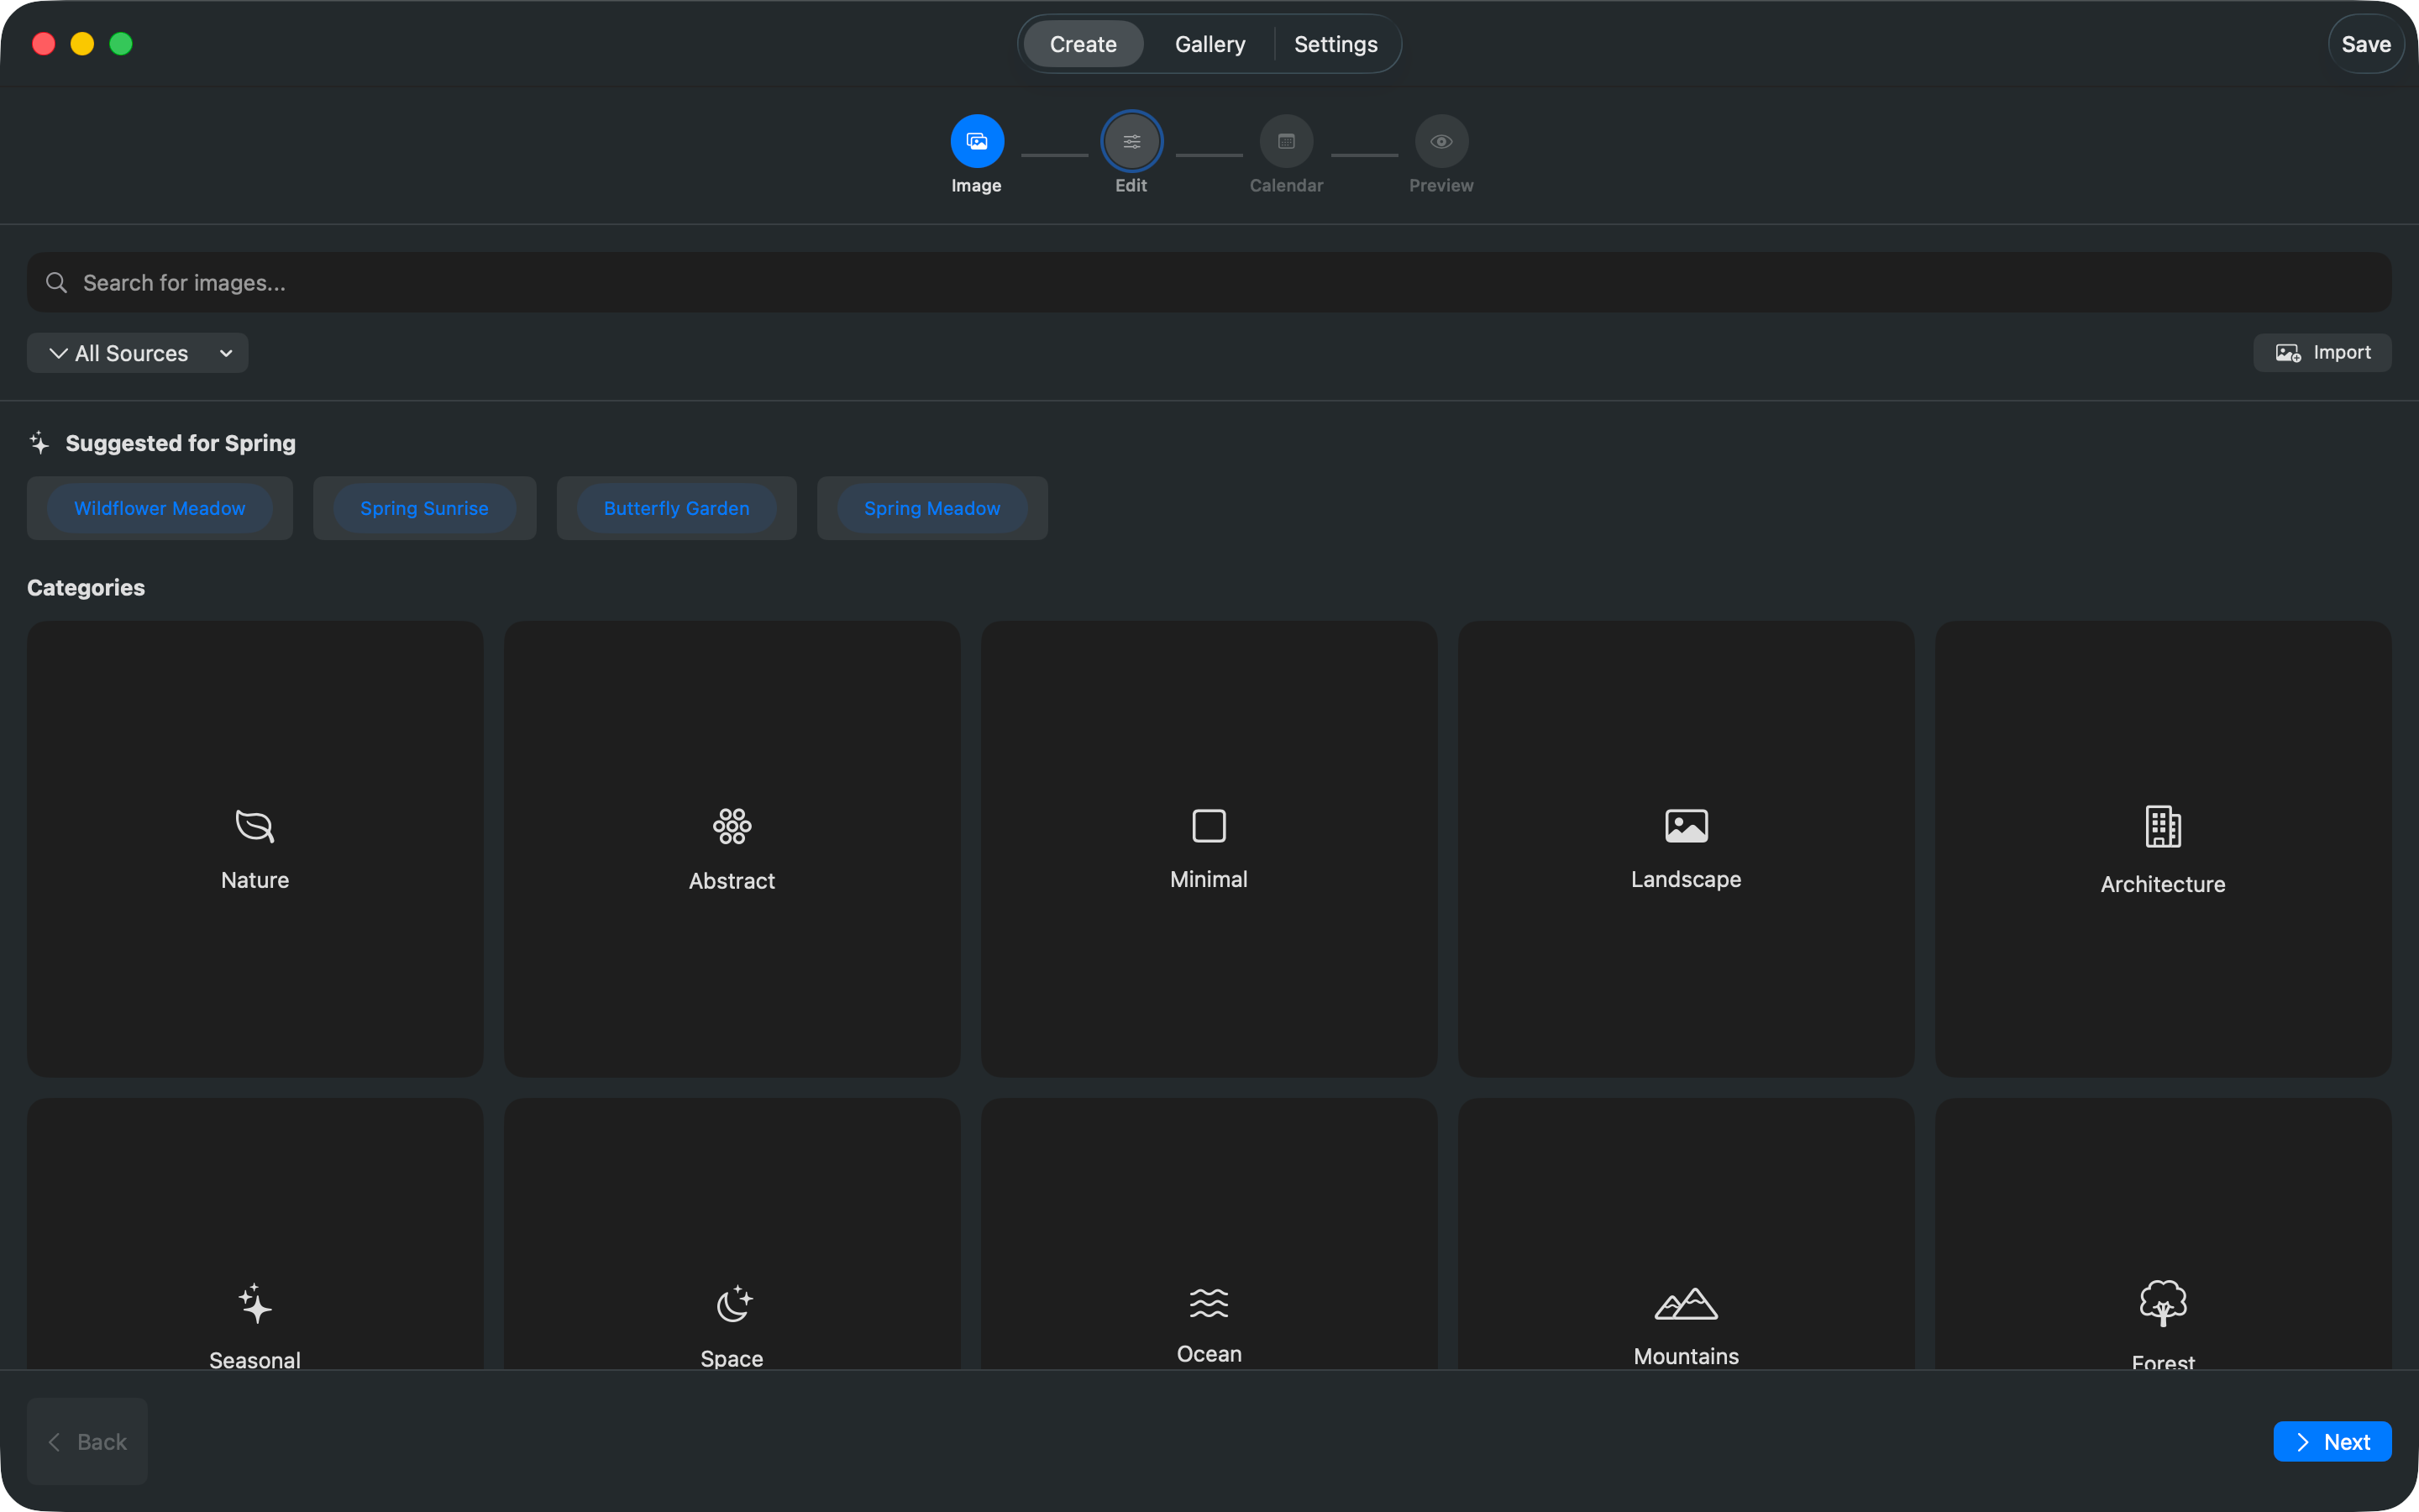Click the Next button
2419x1512 pixels.
tap(2332, 1441)
